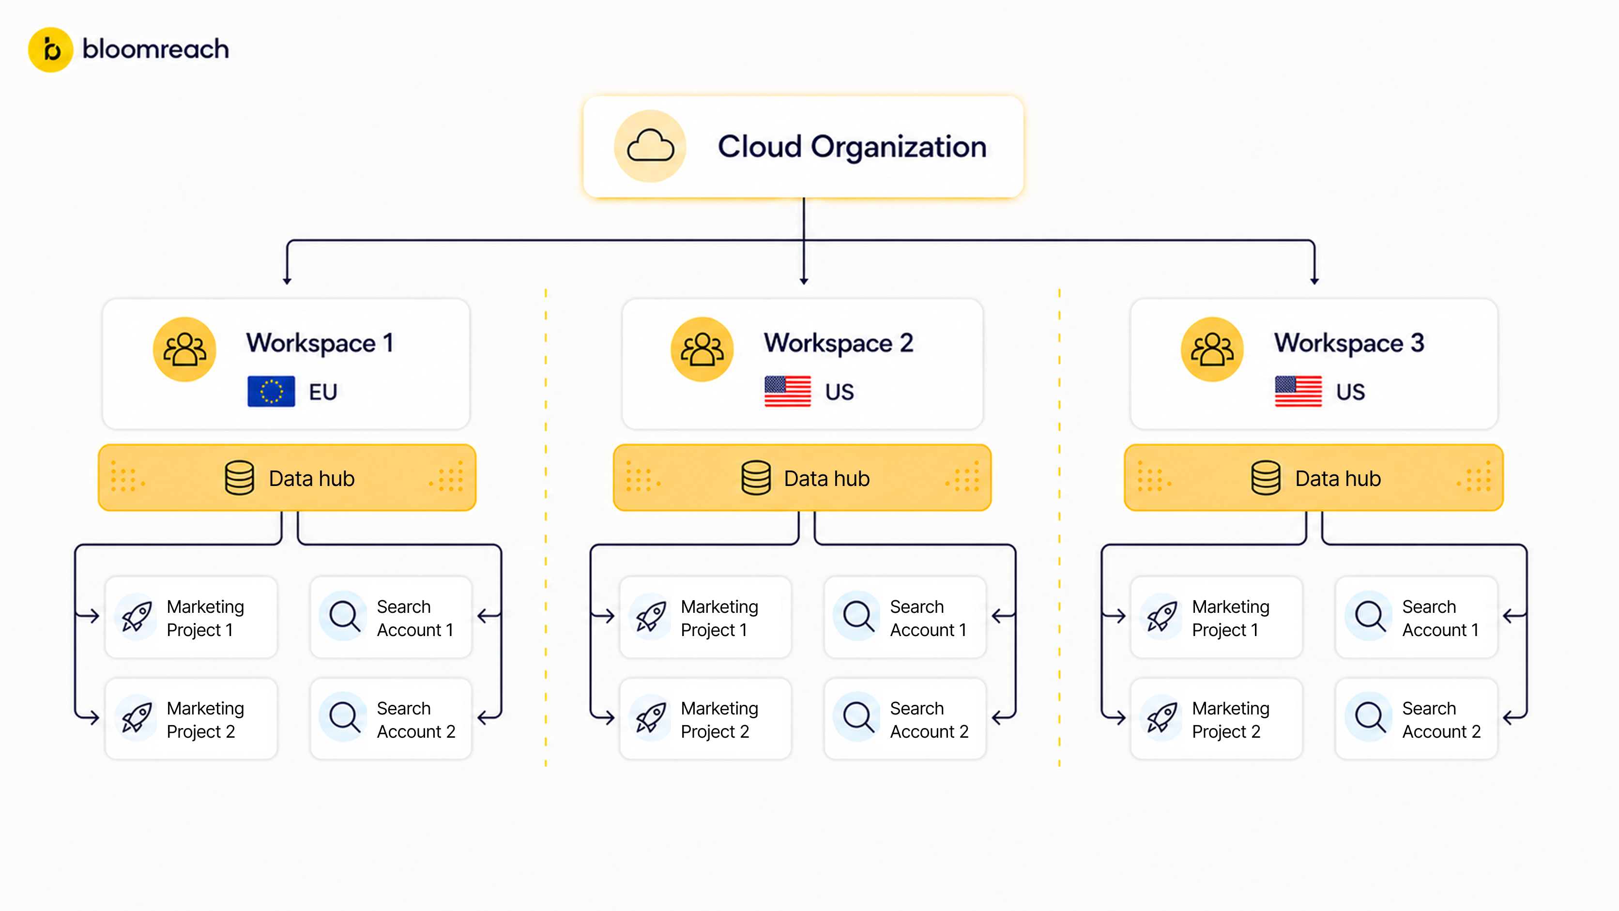
Task: Click the database icon in Workspace 1 Data hub
Action: click(240, 478)
